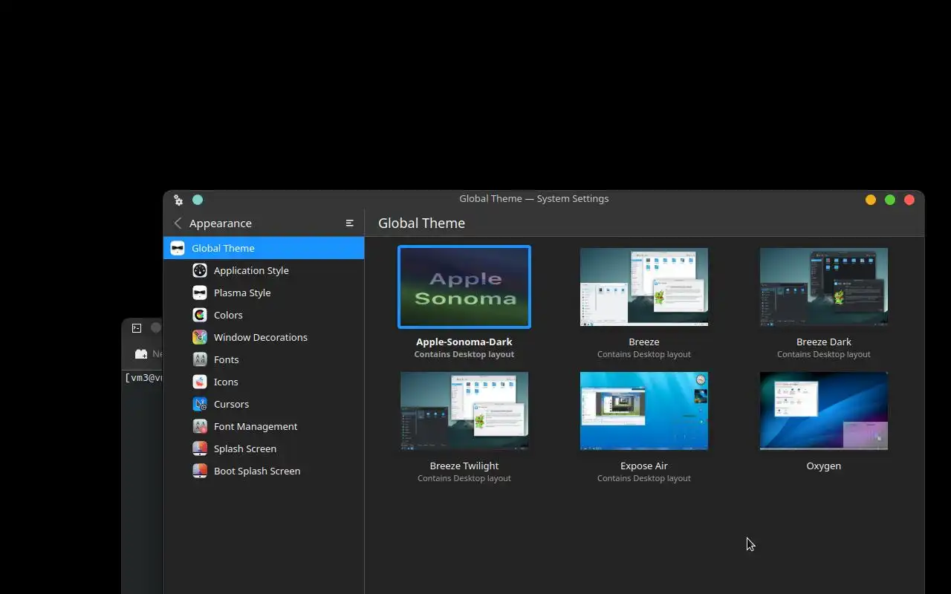Click the Global Theme sunglasses icon
This screenshot has width=951, height=594.
pyautogui.click(x=178, y=248)
